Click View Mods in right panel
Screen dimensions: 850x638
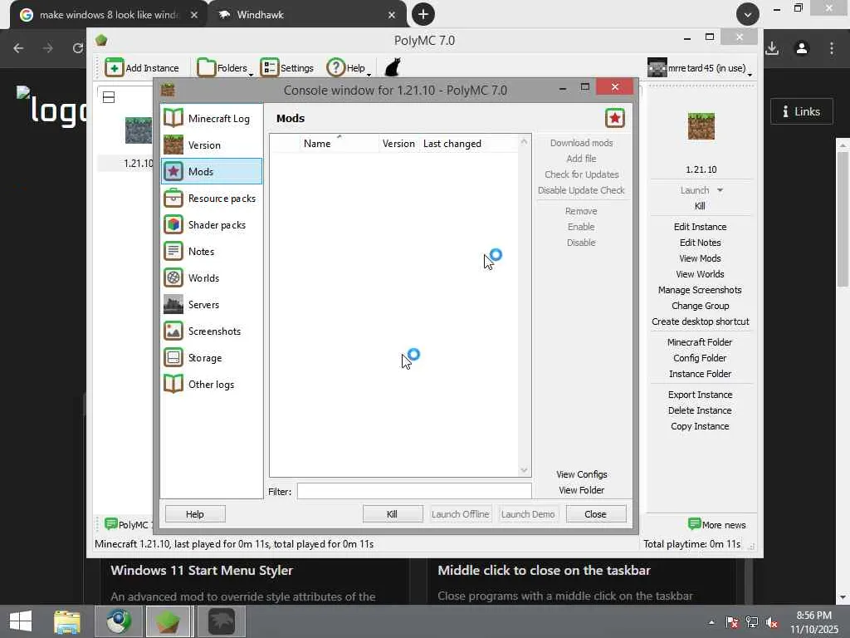(x=700, y=258)
